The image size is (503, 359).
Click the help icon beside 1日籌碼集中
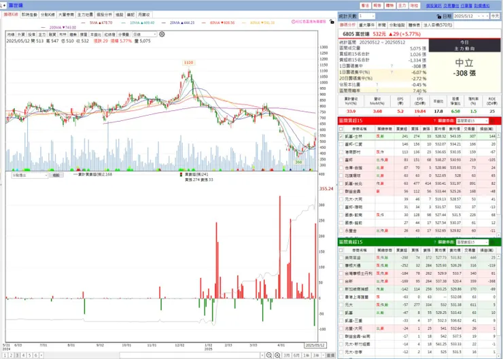coord(392,66)
